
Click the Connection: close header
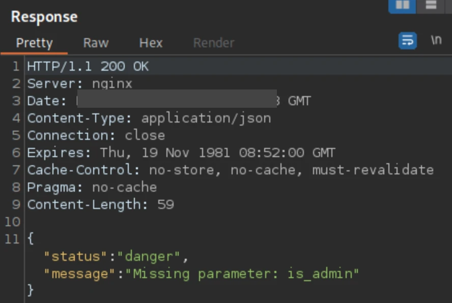pos(96,136)
